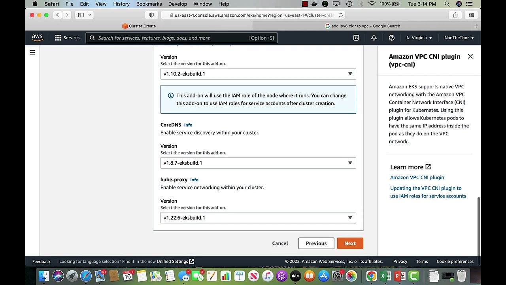Switch to the Cluster Create tab
Screen dimensions: 506x285
pyautogui.click(x=139, y=26)
